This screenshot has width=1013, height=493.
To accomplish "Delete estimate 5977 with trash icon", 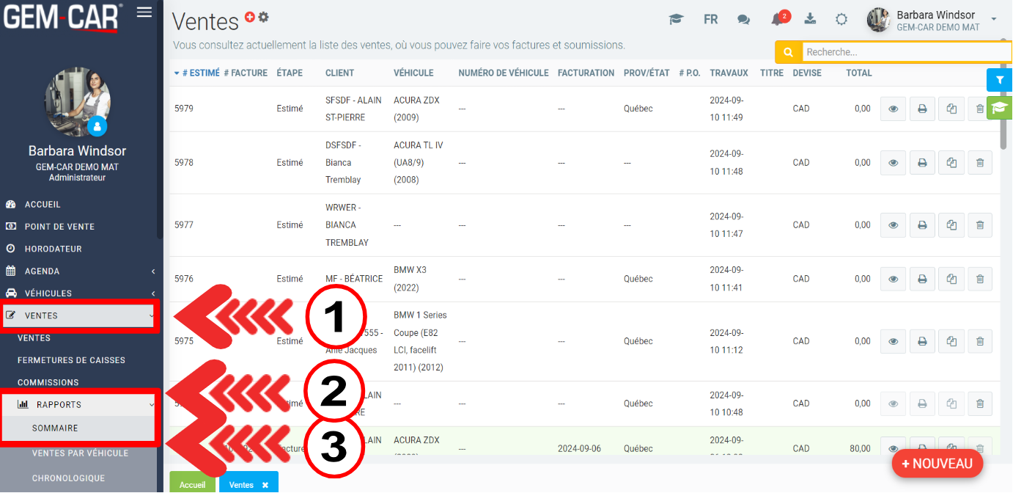I will (980, 225).
